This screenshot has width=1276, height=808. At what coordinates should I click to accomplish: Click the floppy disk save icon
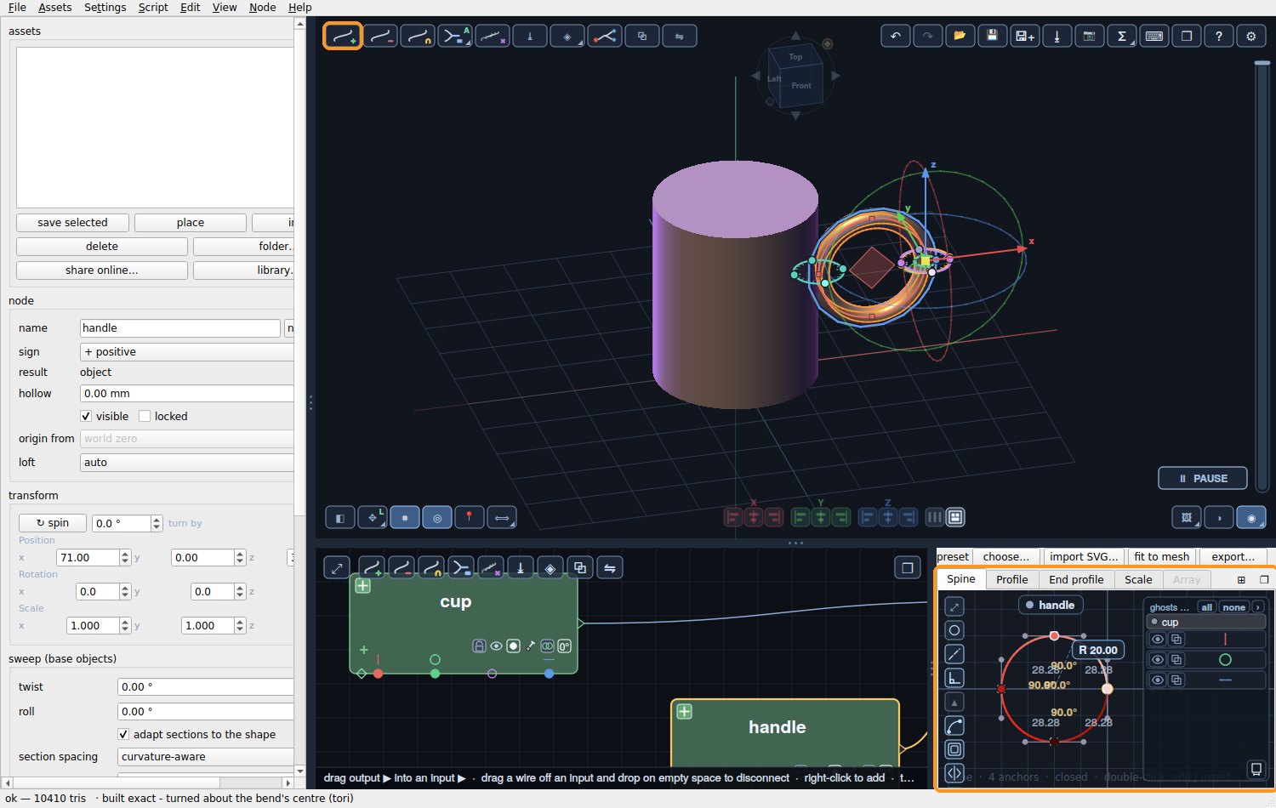point(992,36)
